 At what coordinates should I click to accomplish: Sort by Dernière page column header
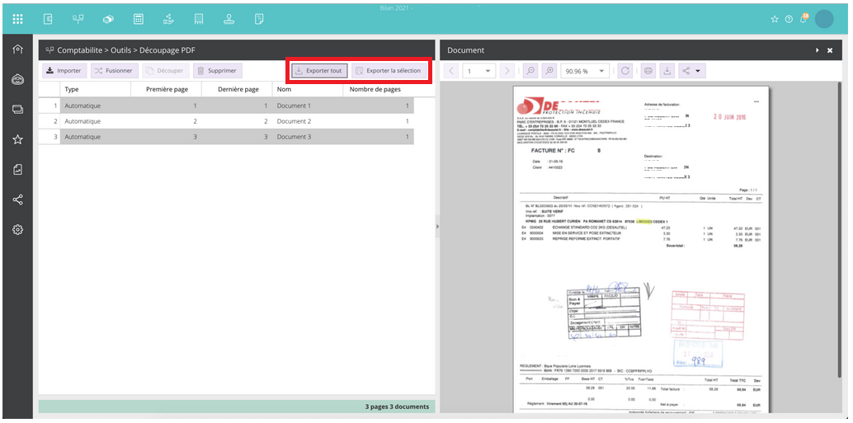pyautogui.click(x=238, y=89)
